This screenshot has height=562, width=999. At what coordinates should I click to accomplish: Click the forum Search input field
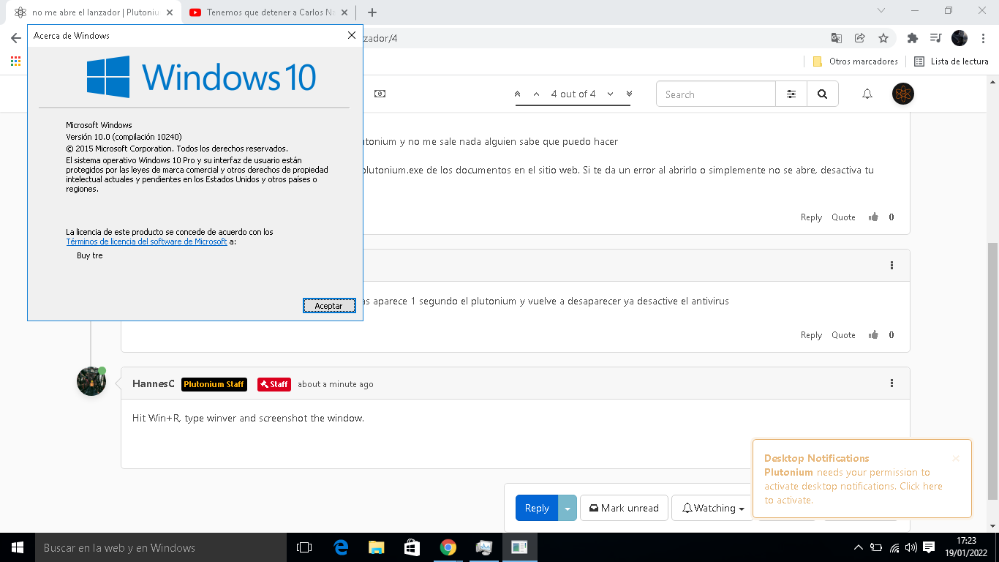[716, 94]
